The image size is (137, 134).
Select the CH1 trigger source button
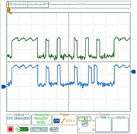tap(57, 121)
